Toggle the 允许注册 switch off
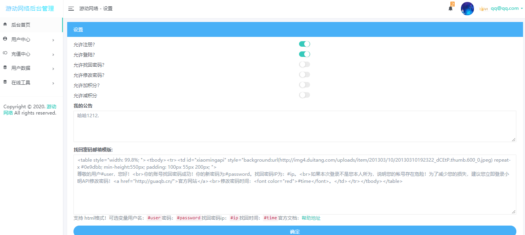 pos(305,44)
